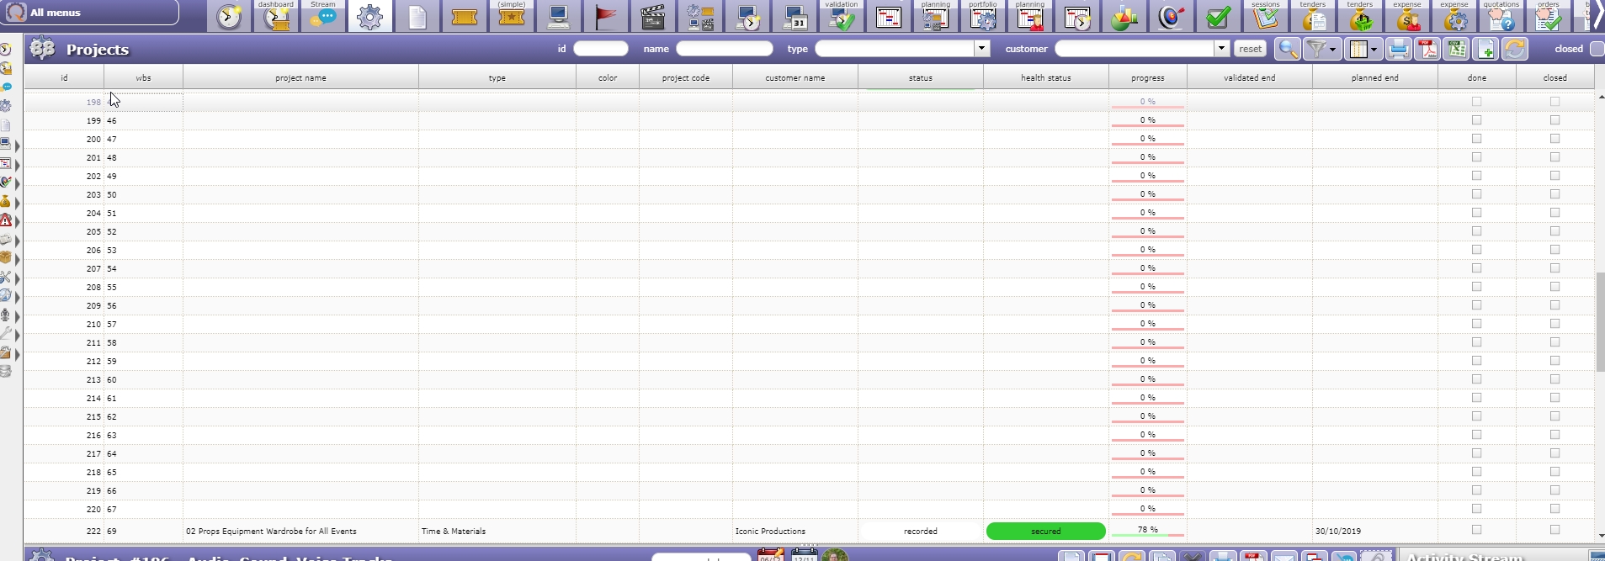
Task: Sort by health status column header
Action: [1045, 77]
